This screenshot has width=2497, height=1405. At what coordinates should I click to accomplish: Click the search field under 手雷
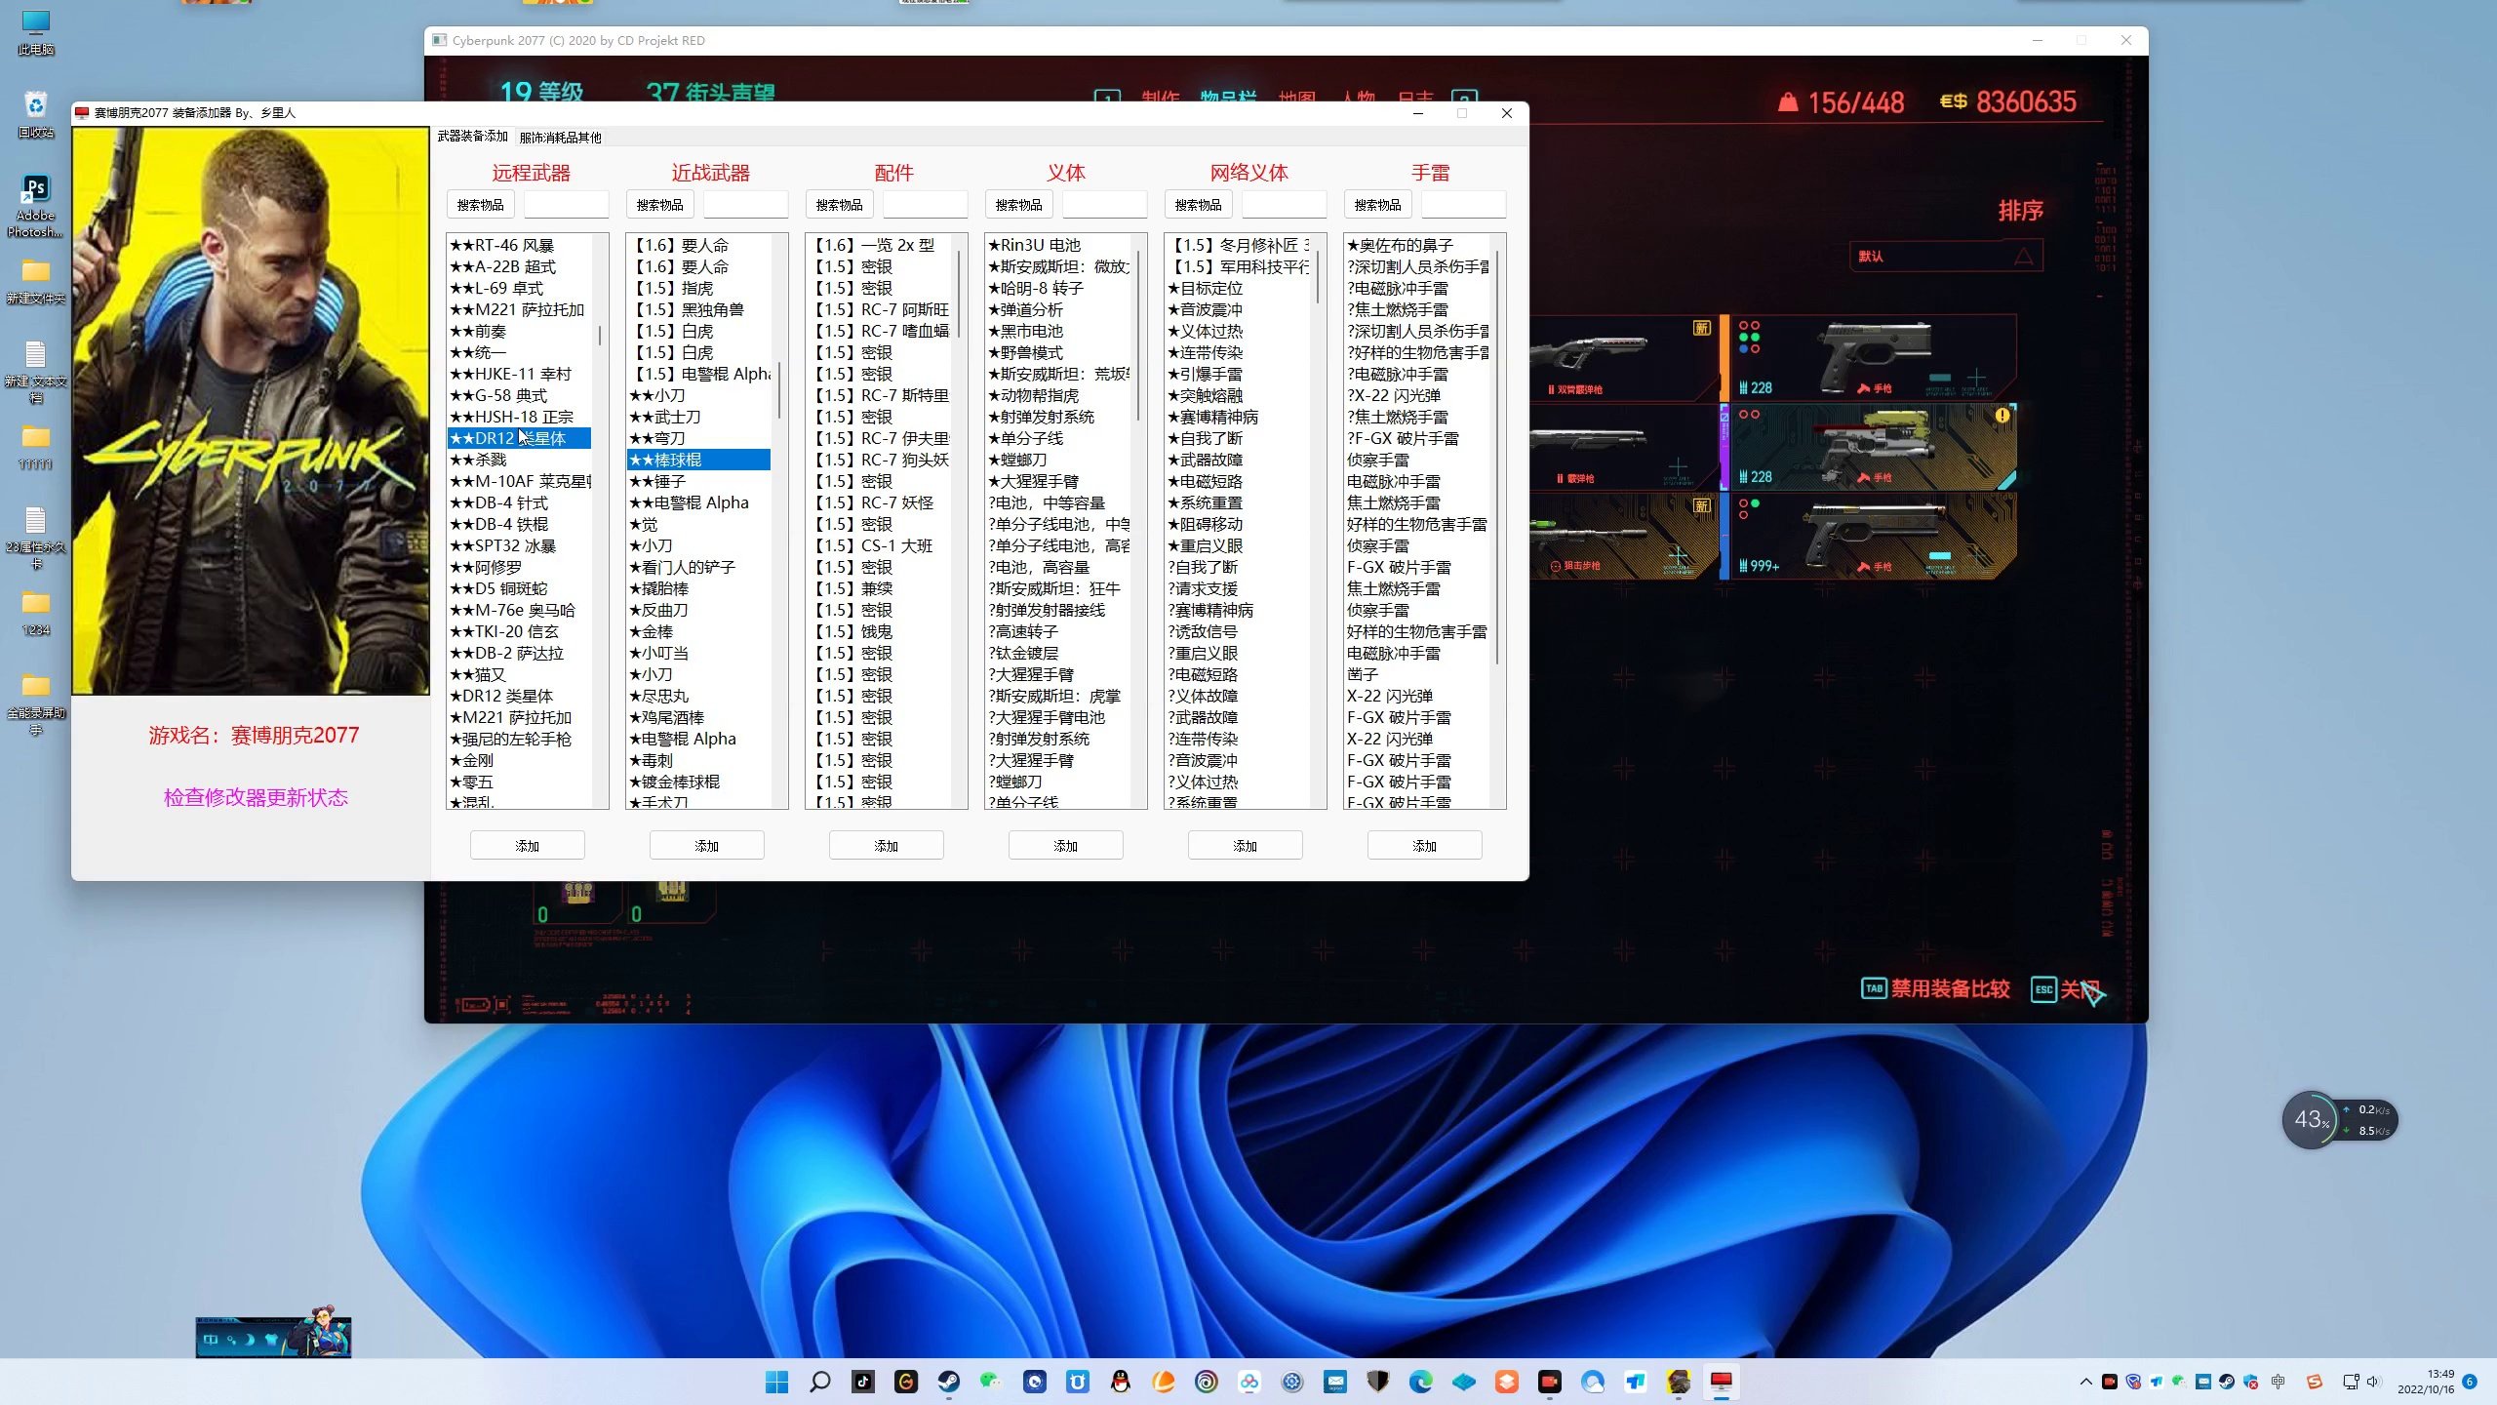1462,205
